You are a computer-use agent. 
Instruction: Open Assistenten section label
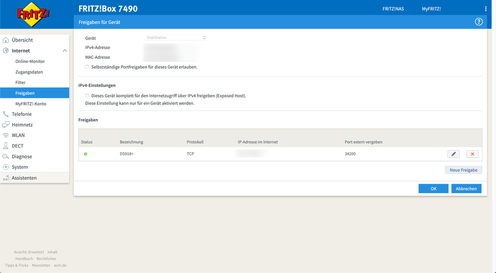[x=24, y=178]
